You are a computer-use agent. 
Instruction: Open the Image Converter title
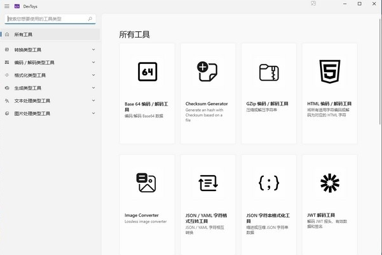[142, 215]
